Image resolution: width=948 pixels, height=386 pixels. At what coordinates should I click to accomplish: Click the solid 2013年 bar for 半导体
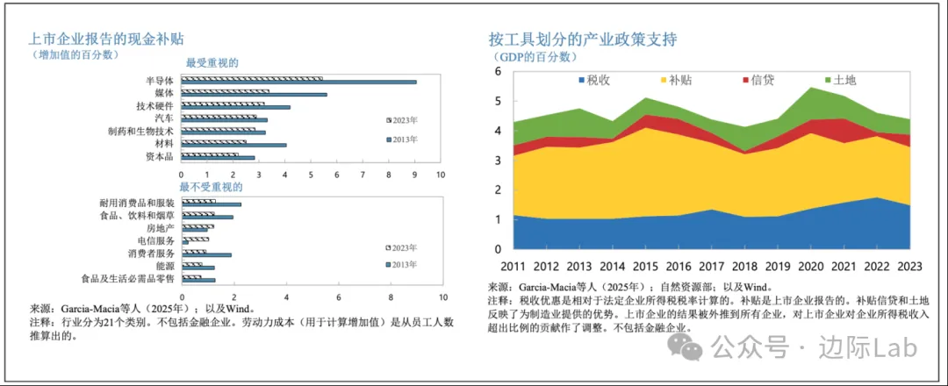tap(299, 82)
